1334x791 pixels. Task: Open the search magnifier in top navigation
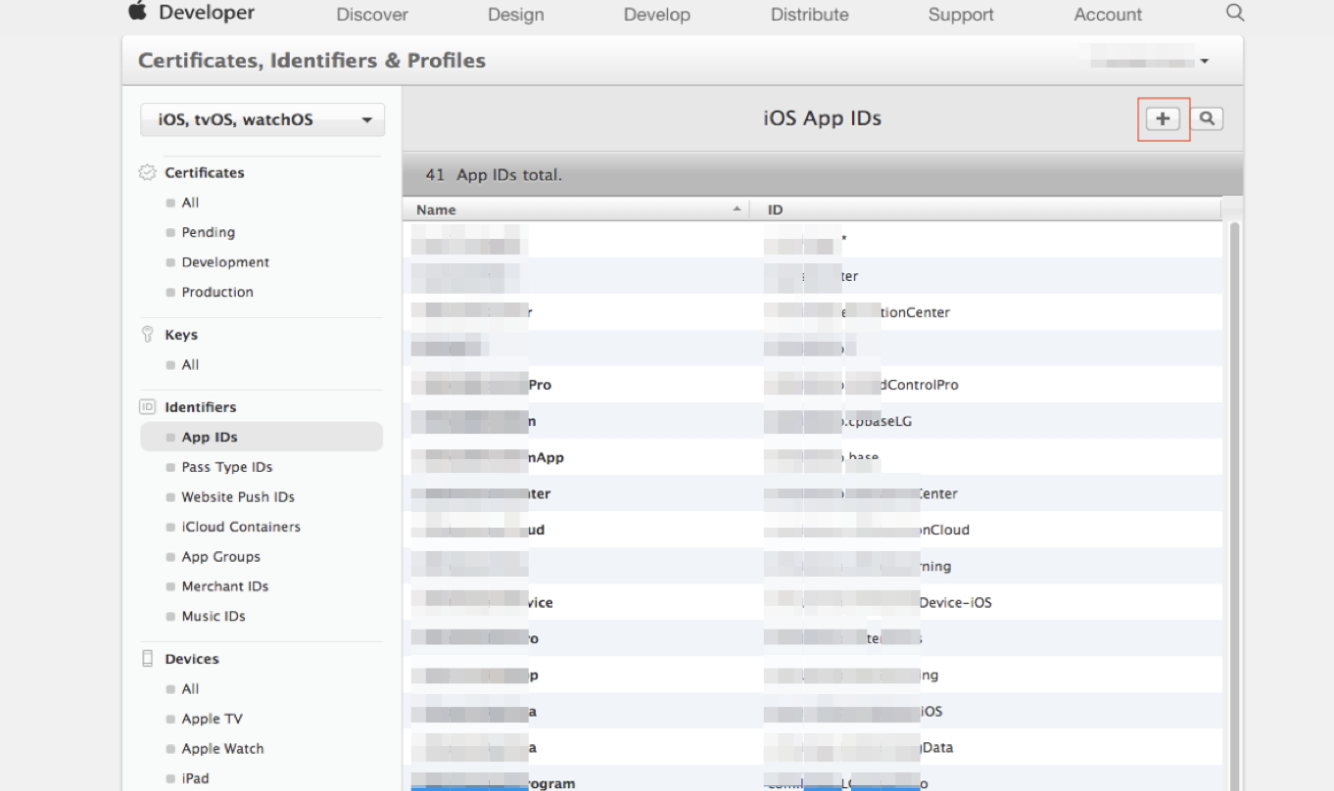1235,13
